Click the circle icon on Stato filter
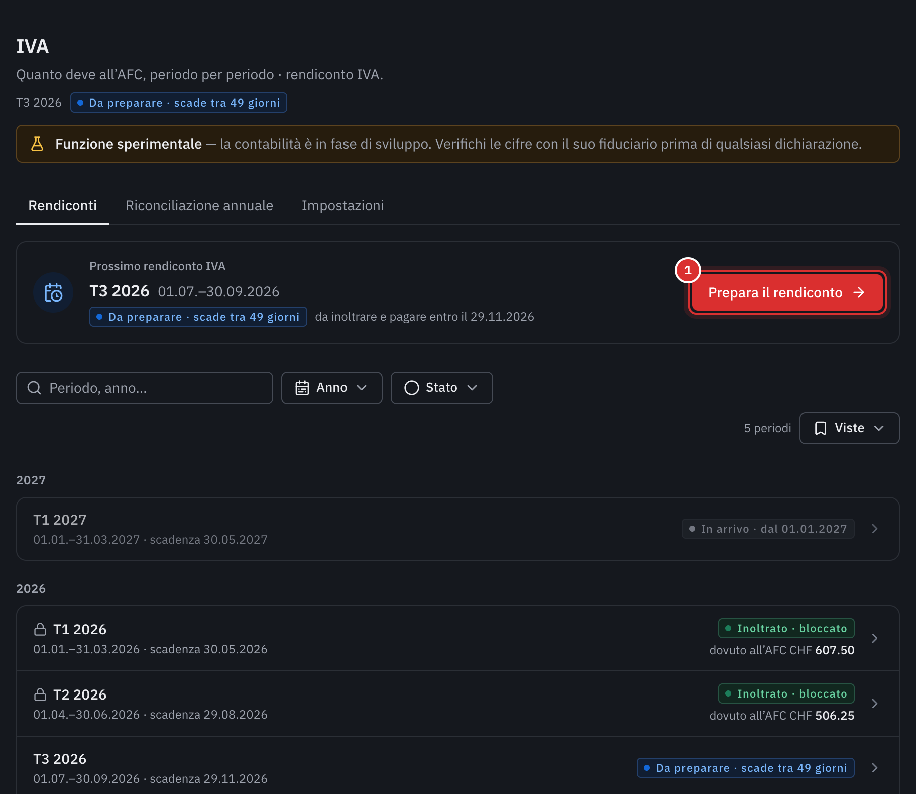The width and height of the screenshot is (916, 794). tap(412, 388)
